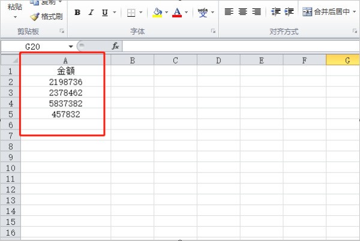This screenshot has width=360, height=241.
Task: Click the insert function fx icon
Action: pyautogui.click(x=116, y=46)
